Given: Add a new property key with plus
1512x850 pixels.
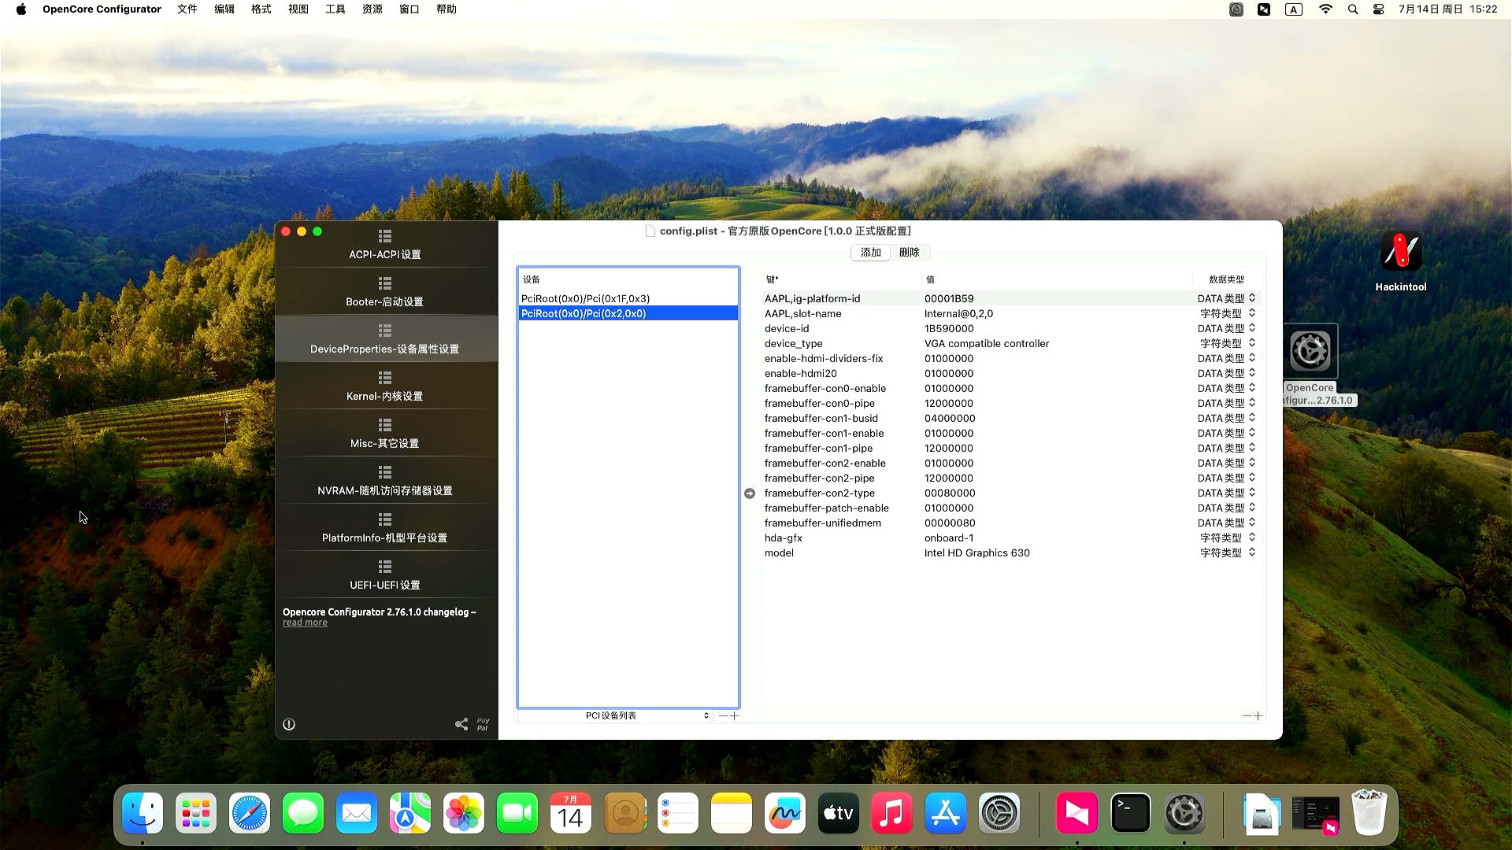Looking at the screenshot, I should click(x=1258, y=716).
